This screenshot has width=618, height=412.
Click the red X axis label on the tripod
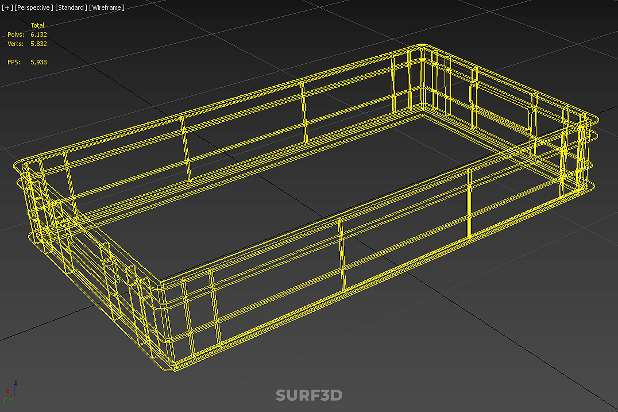coord(7,391)
